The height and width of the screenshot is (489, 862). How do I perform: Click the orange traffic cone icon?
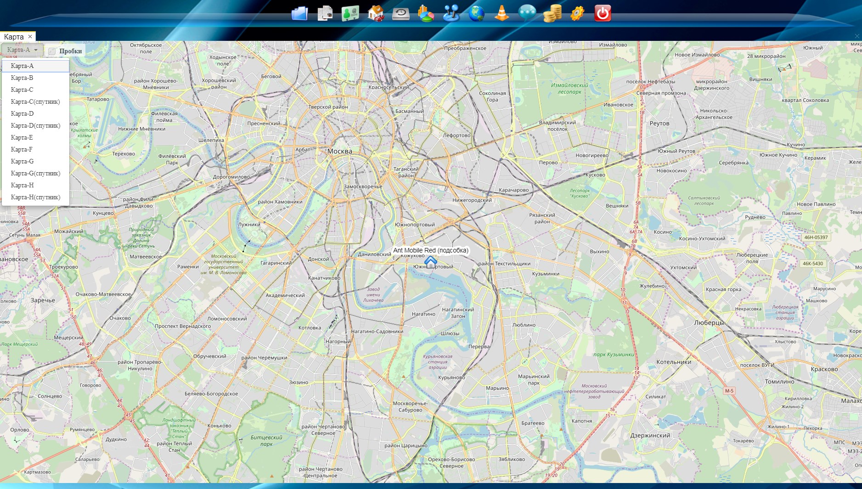tap(501, 13)
